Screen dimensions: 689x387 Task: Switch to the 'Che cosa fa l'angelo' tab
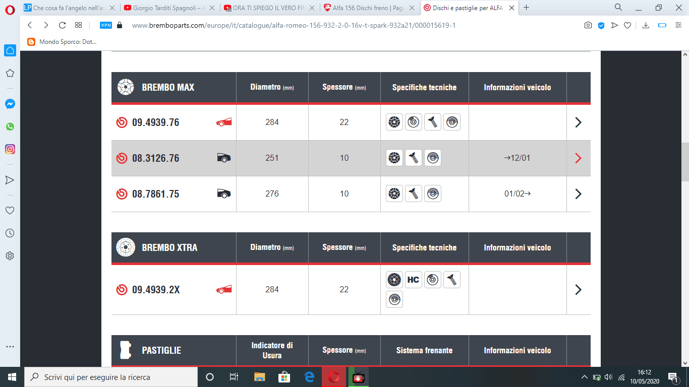[x=70, y=8]
